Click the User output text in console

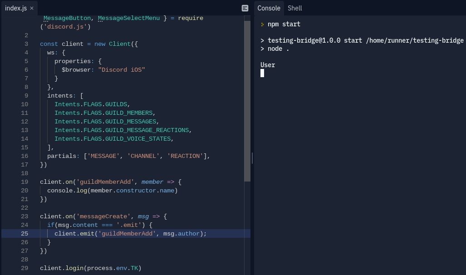(x=267, y=64)
